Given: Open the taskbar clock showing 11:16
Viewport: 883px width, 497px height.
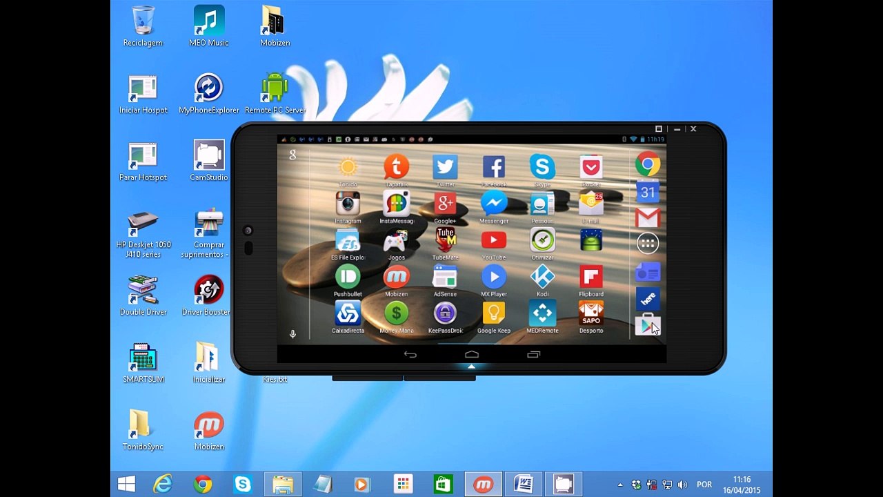Looking at the screenshot, I should (x=742, y=485).
